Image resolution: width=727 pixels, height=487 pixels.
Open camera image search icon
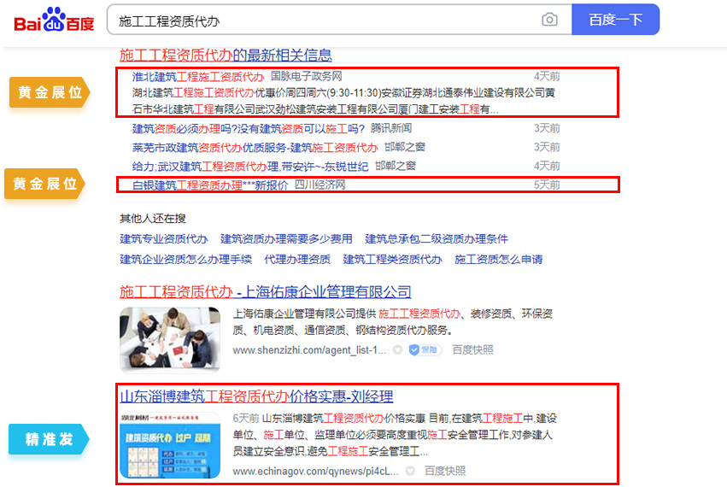[x=549, y=20]
